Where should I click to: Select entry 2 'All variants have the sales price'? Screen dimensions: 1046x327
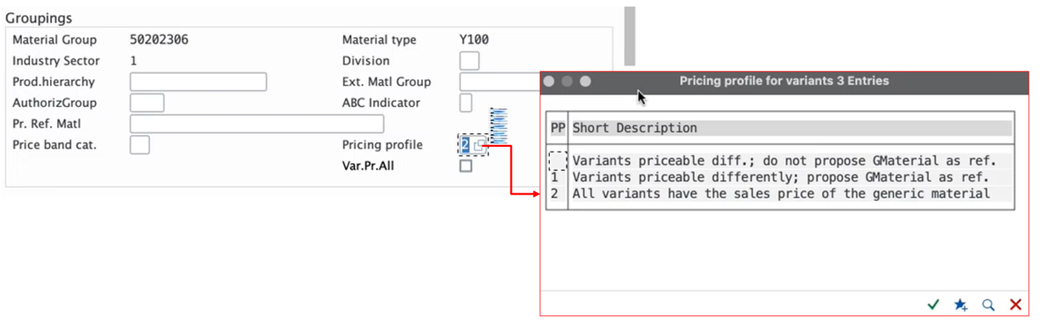pyautogui.click(x=781, y=194)
